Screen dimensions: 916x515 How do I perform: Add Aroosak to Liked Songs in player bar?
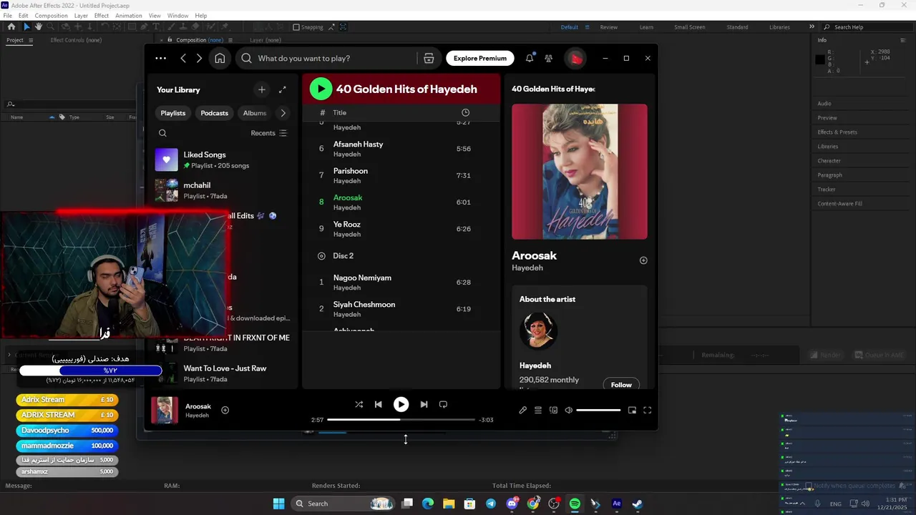point(225,410)
